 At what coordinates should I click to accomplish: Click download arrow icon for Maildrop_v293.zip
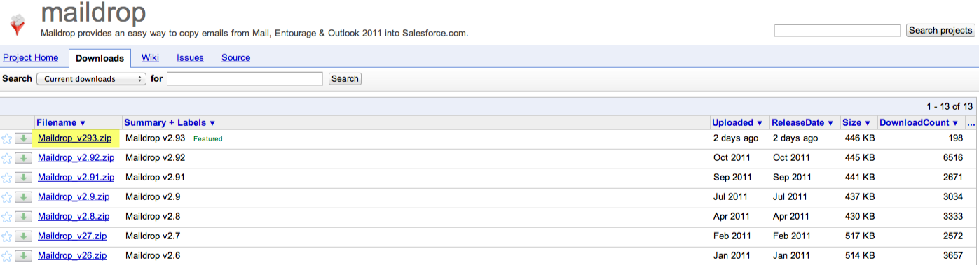pos(23,138)
